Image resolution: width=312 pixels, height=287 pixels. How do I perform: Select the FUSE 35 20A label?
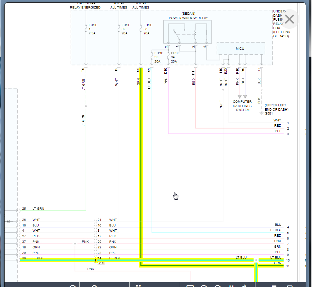158,57
